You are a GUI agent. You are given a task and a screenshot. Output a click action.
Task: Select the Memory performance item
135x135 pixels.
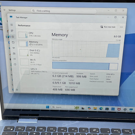[33, 43]
